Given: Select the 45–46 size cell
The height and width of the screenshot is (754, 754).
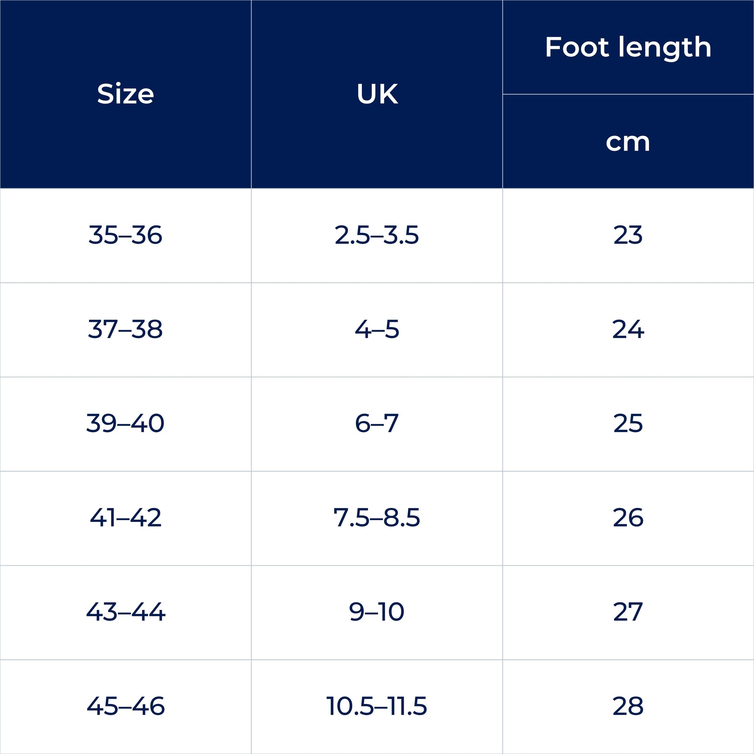Looking at the screenshot, I should click(125, 706).
